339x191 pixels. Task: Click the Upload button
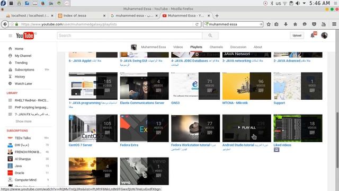pos(297,36)
